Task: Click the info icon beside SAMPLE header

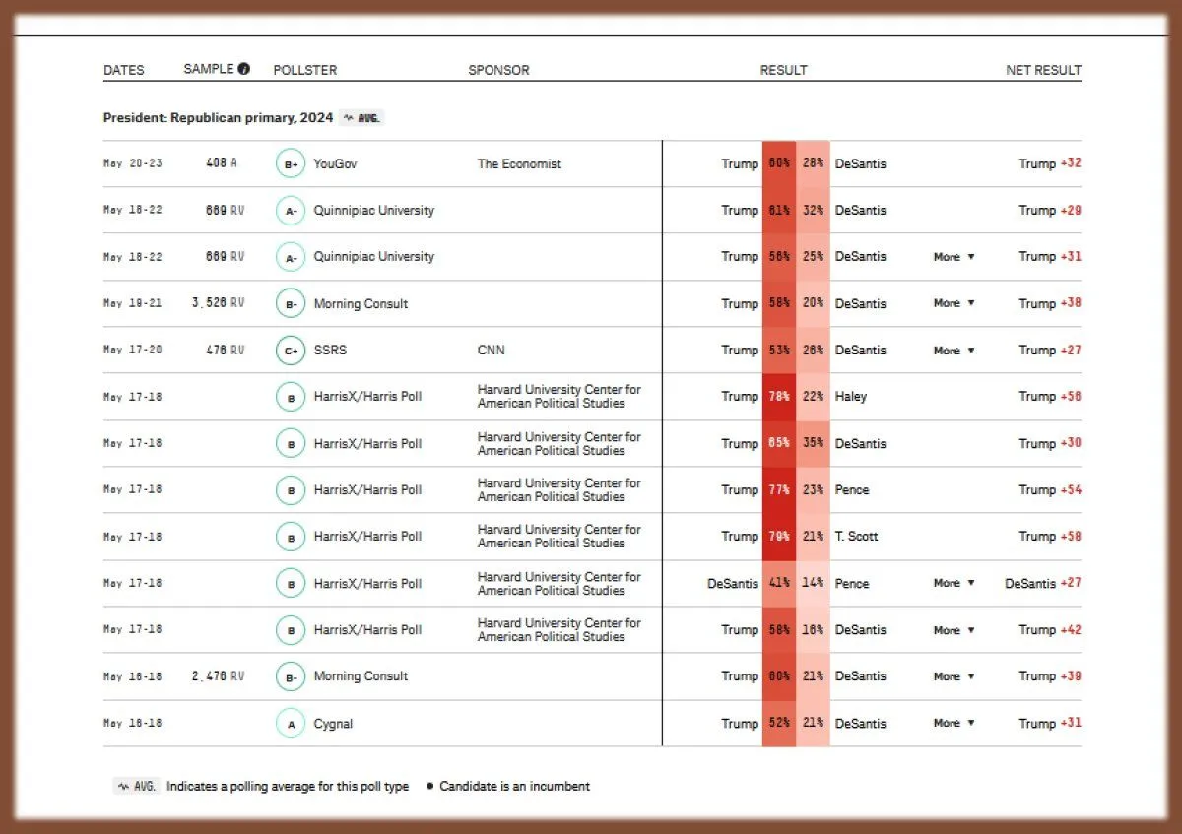Action: tap(244, 69)
